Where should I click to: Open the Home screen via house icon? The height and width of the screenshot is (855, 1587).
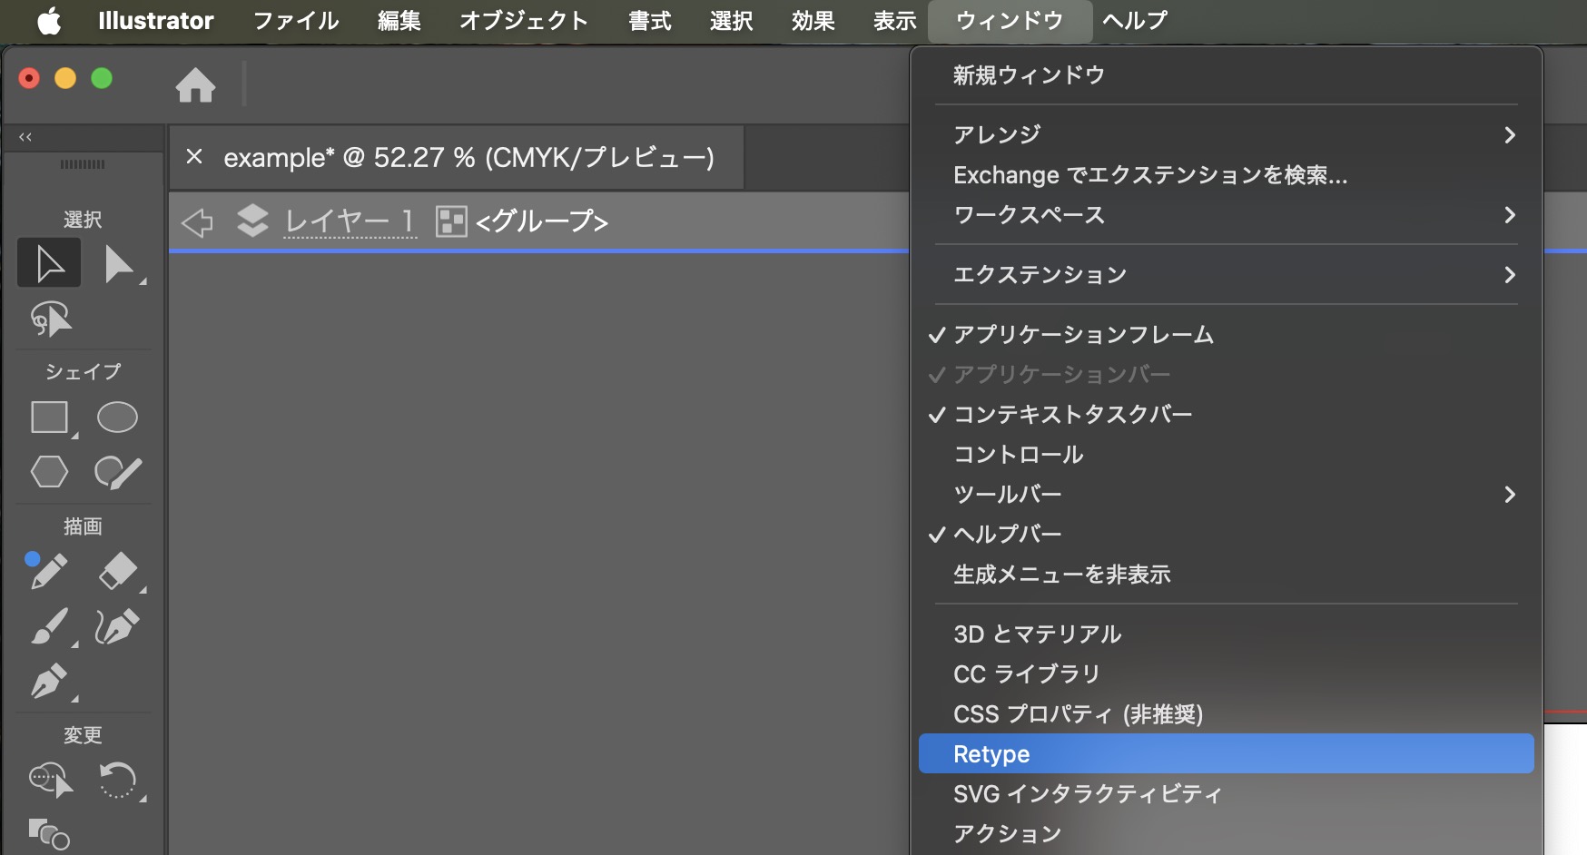pyautogui.click(x=196, y=84)
